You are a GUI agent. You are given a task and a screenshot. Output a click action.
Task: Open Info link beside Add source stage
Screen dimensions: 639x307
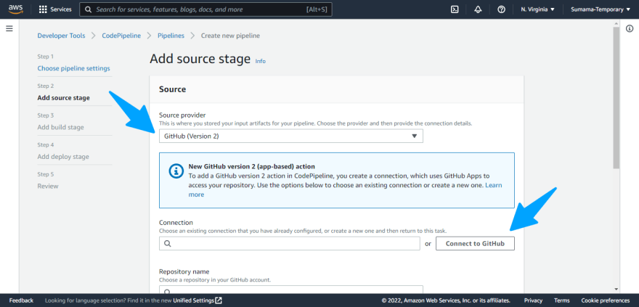click(261, 61)
